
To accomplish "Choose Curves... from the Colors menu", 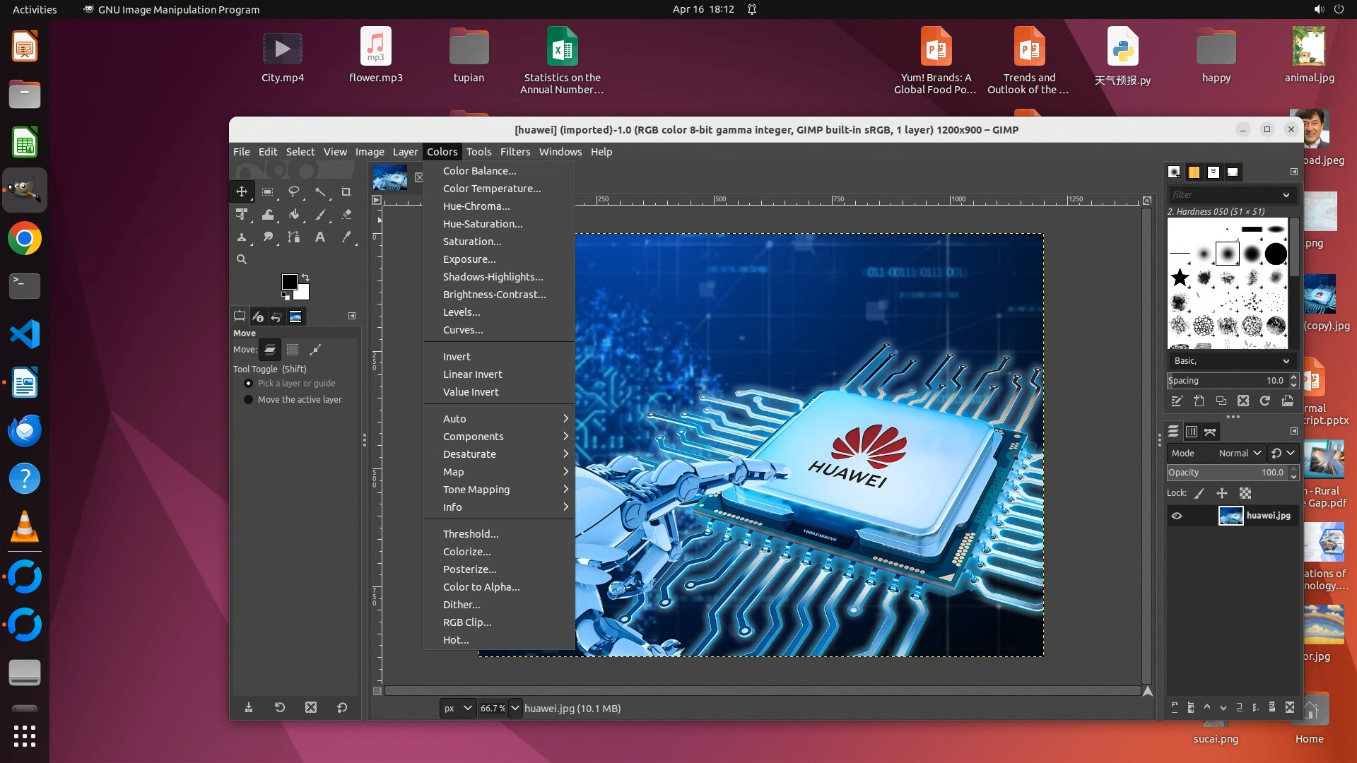I will click(463, 330).
